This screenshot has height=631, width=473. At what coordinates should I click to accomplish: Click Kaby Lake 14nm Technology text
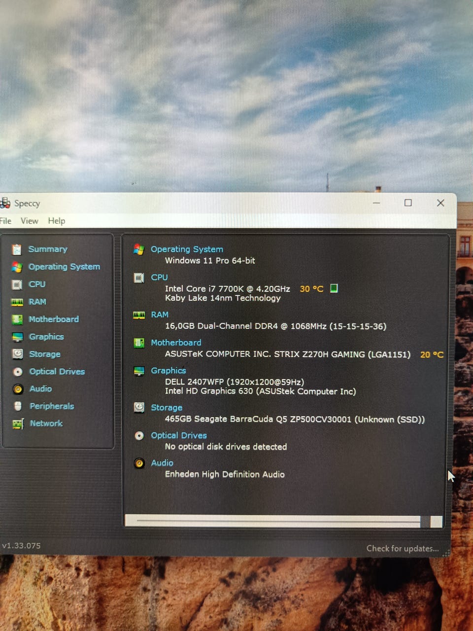click(x=223, y=298)
